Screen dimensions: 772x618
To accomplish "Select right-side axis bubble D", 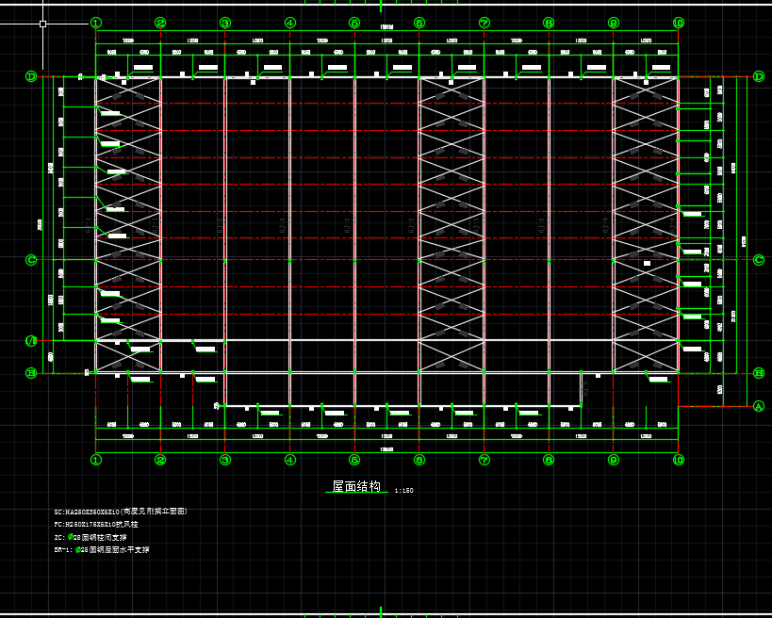I will (x=759, y=76).
